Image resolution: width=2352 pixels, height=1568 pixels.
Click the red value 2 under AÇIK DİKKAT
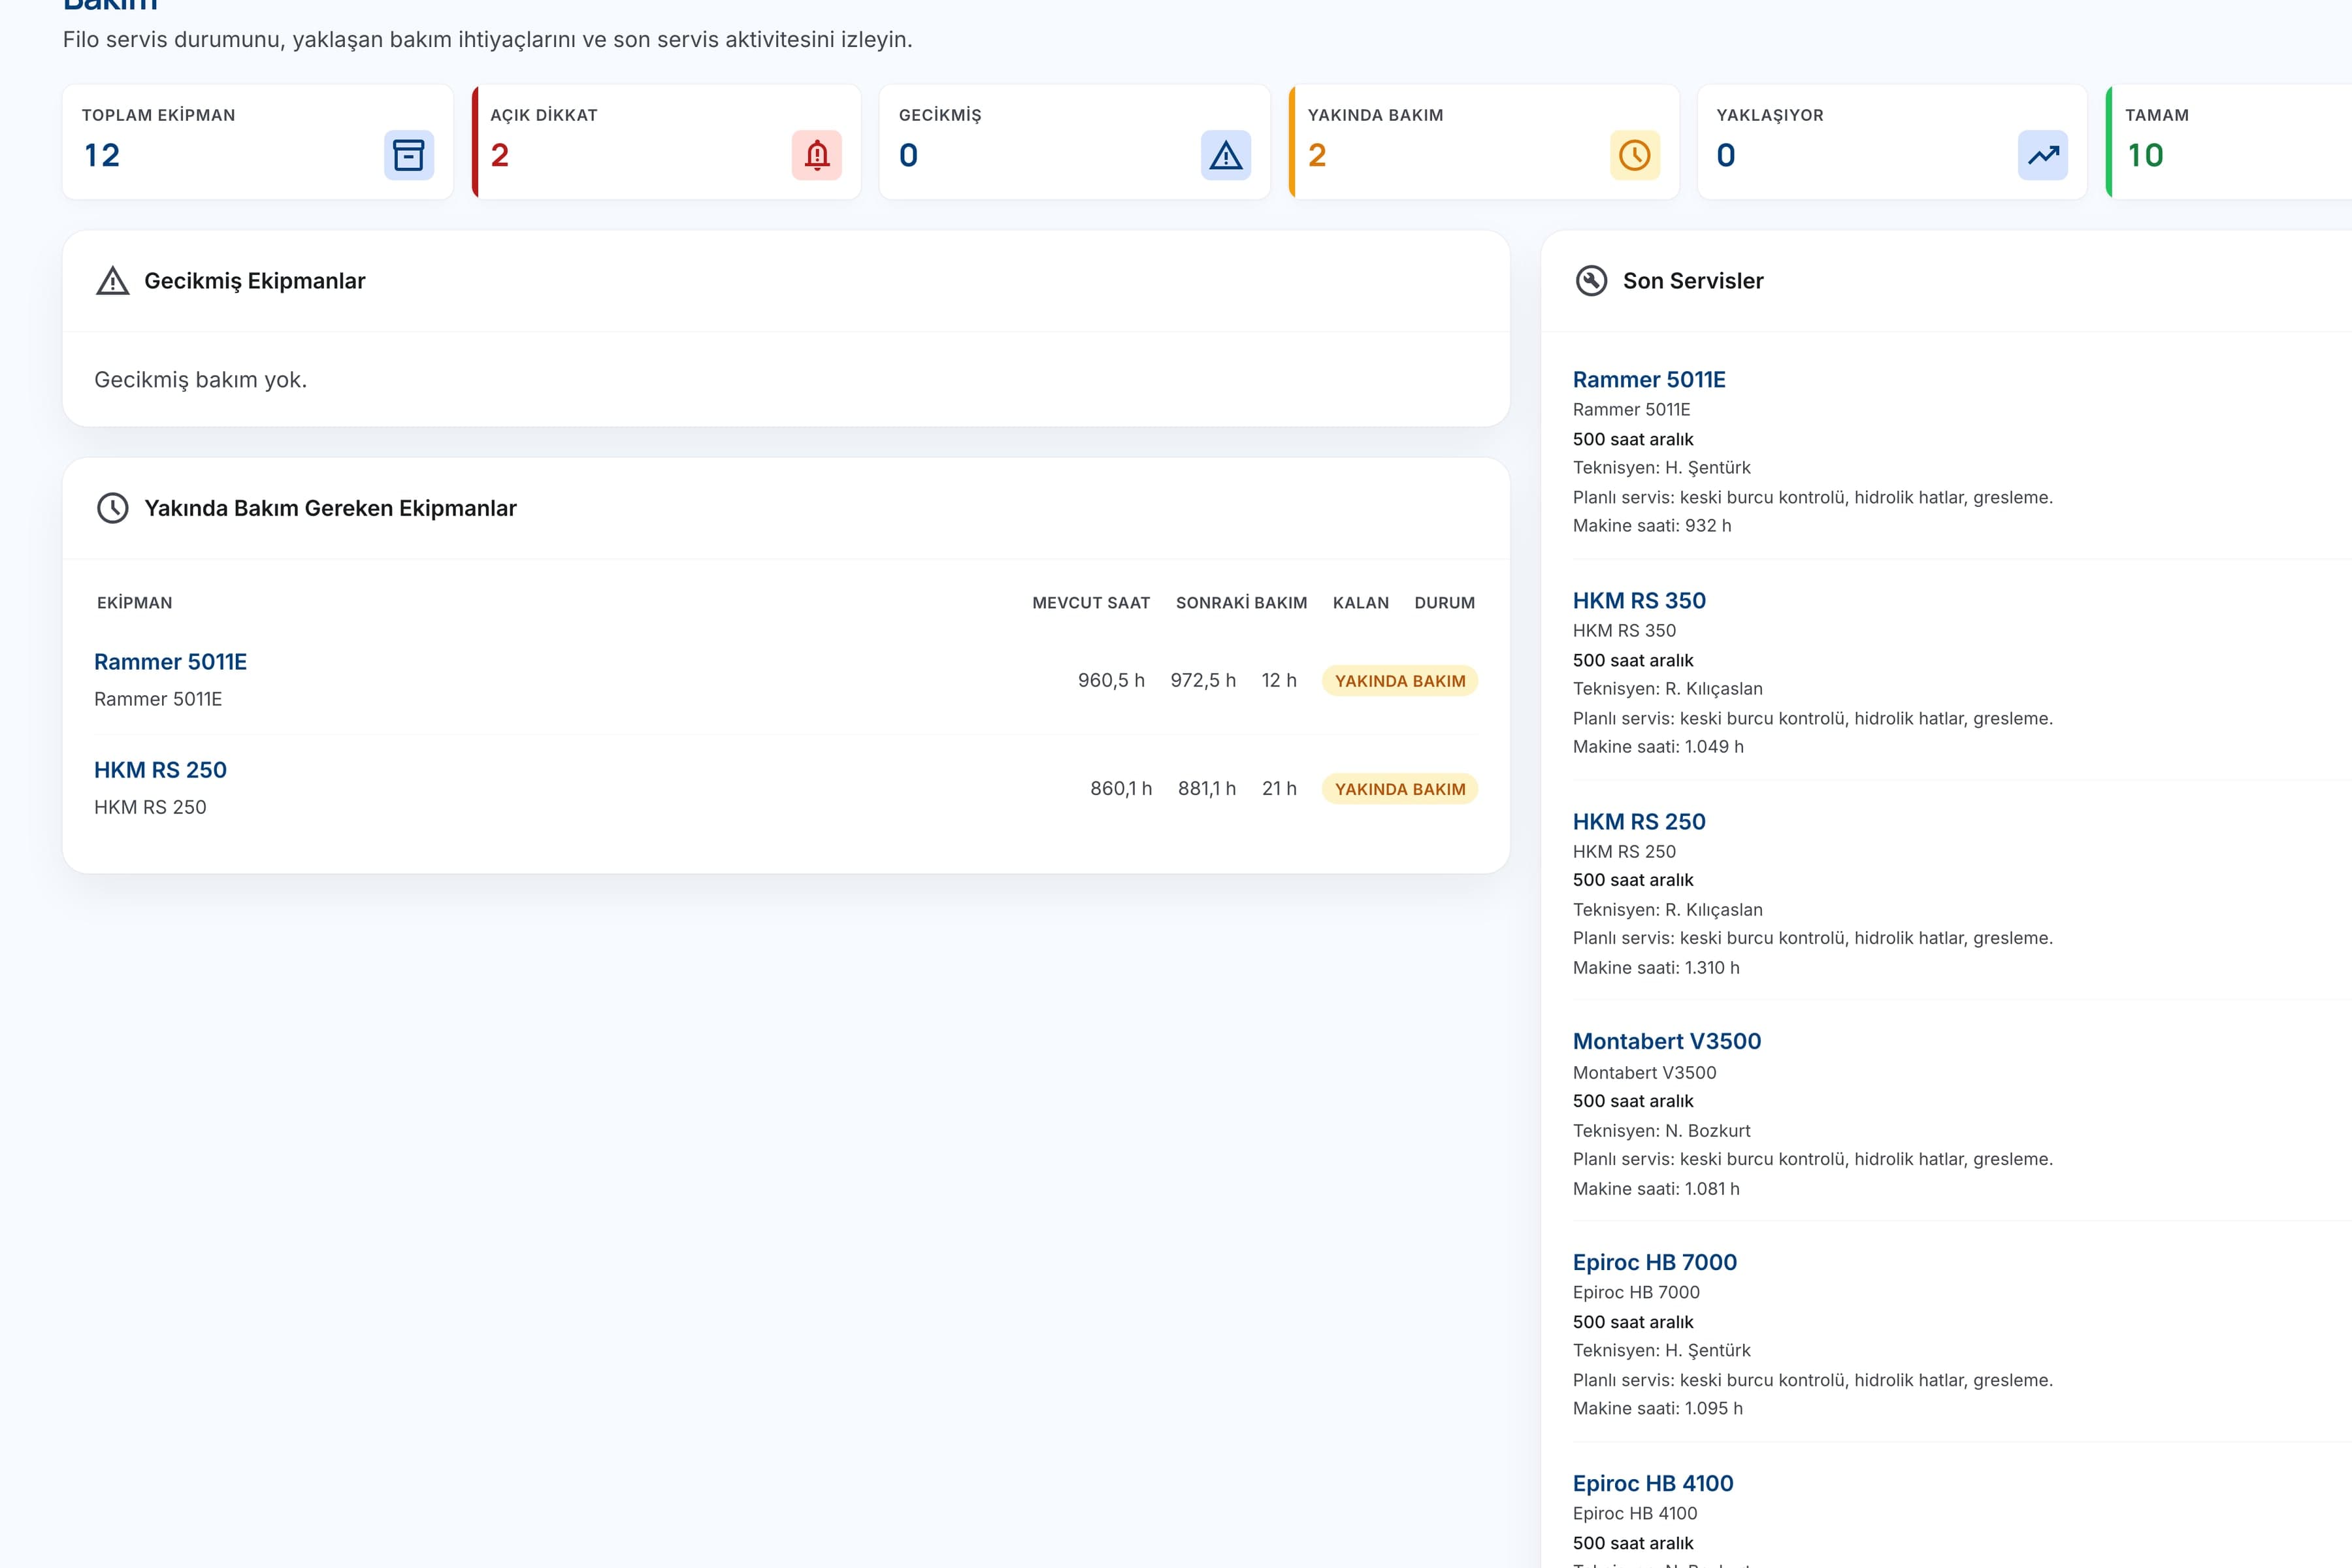pos(500,155)
